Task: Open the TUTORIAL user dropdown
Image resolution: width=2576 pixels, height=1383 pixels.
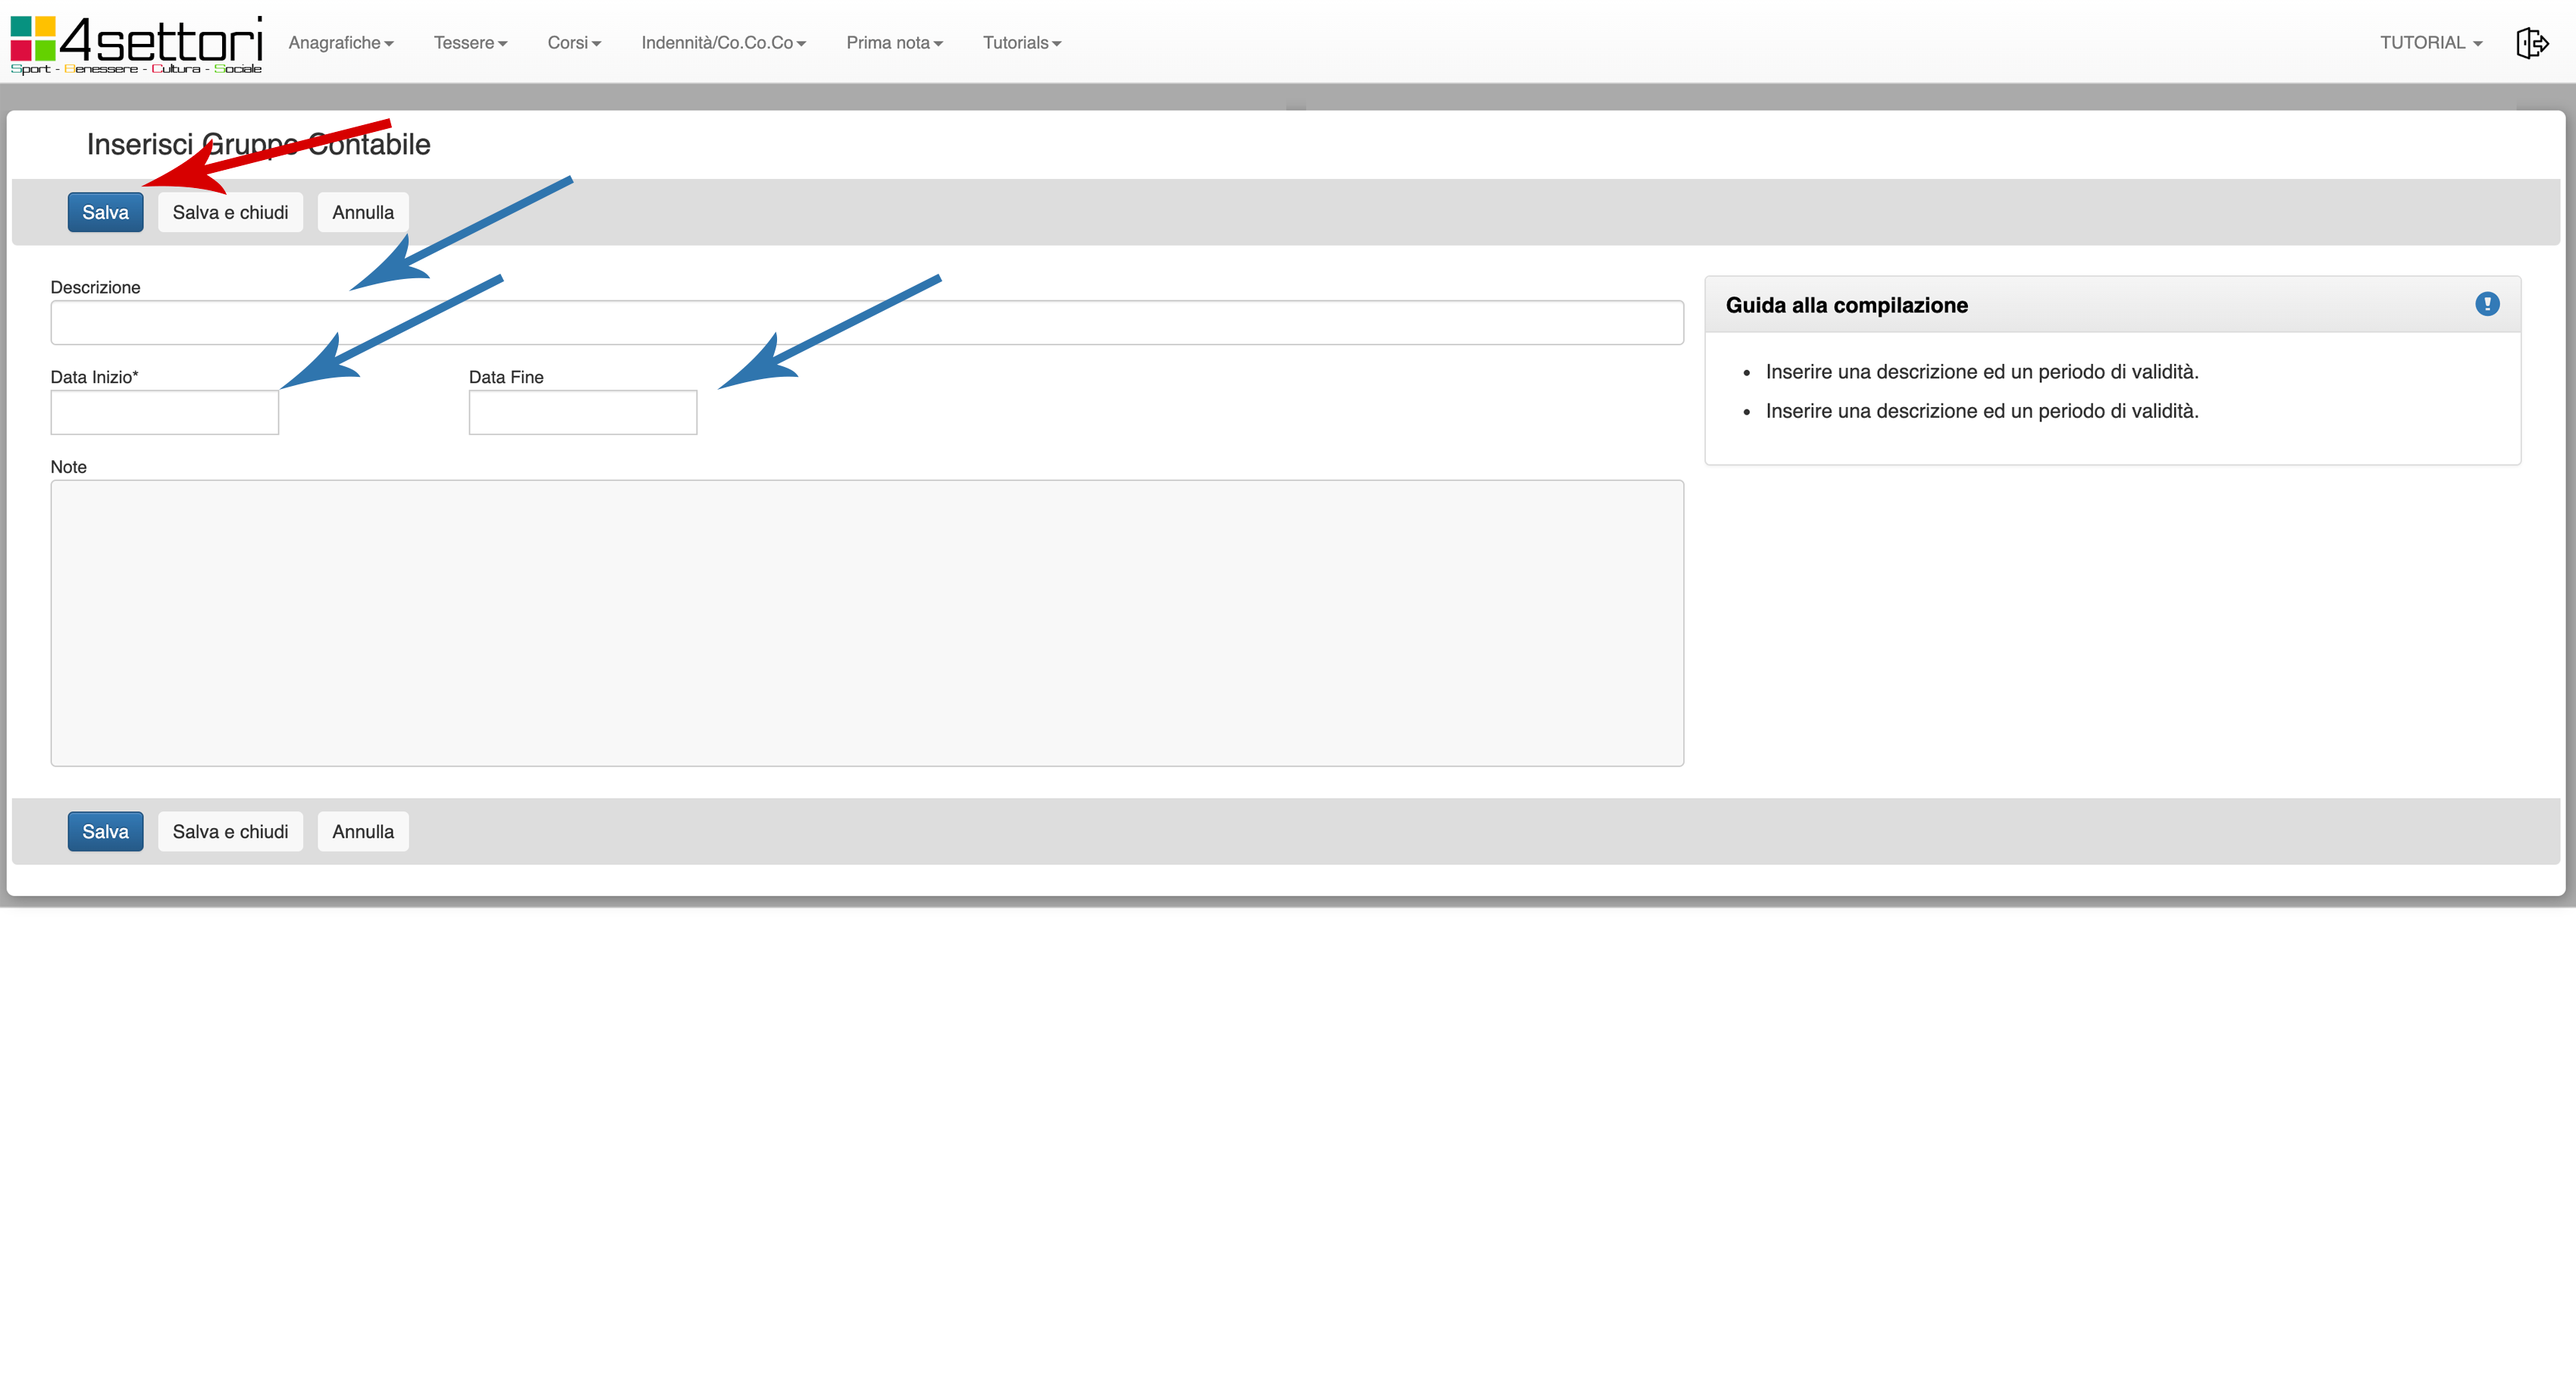Action: (2430, 43)
